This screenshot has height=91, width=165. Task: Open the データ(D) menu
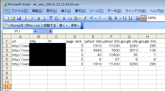click(x=114, y=11)
